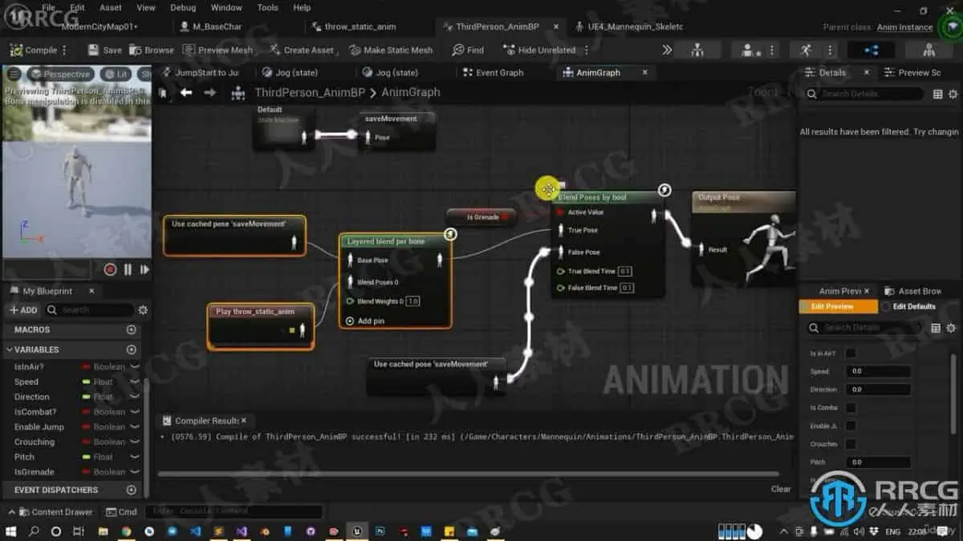Collapse the VARIABLES section
Screen dimensions: 963x541
[10, 349]
